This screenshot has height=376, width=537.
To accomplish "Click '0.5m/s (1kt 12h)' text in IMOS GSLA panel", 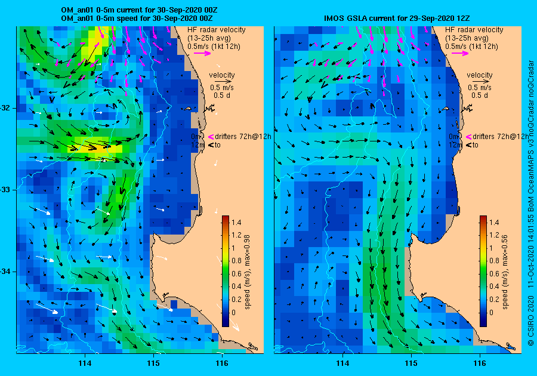I will [x=471, y=46].
